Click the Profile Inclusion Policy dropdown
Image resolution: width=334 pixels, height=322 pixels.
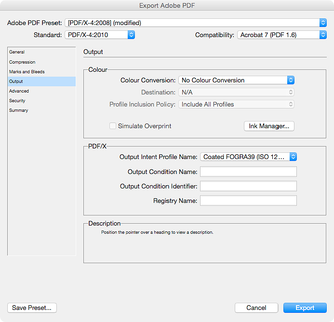[x=236, y=104]
